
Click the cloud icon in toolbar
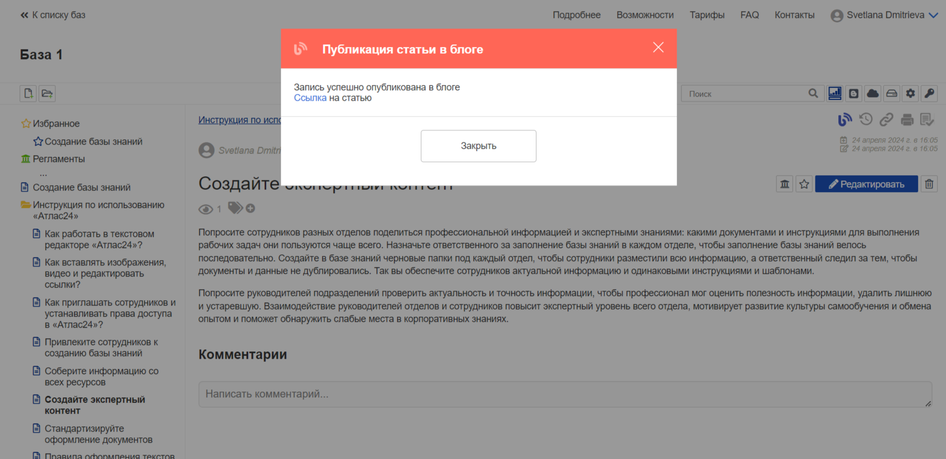(x=873, y=93)
